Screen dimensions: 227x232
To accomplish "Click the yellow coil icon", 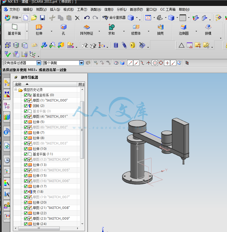I will [x=132, y=45].
